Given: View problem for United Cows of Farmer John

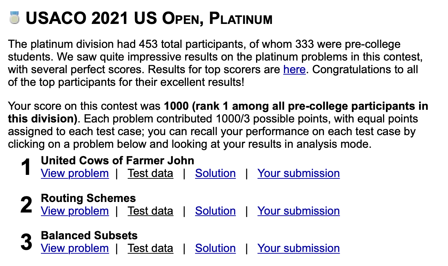Looking at the screenshot, I should (x=75, y=173).
